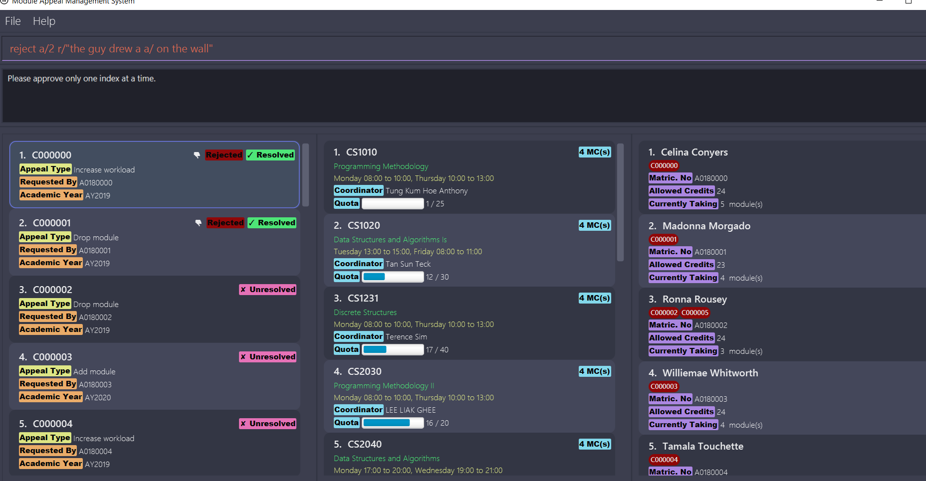The width and height of the screenshot is (926, 481).
Task: Select module 2. CS1020 title
Action: coord(357,226)
